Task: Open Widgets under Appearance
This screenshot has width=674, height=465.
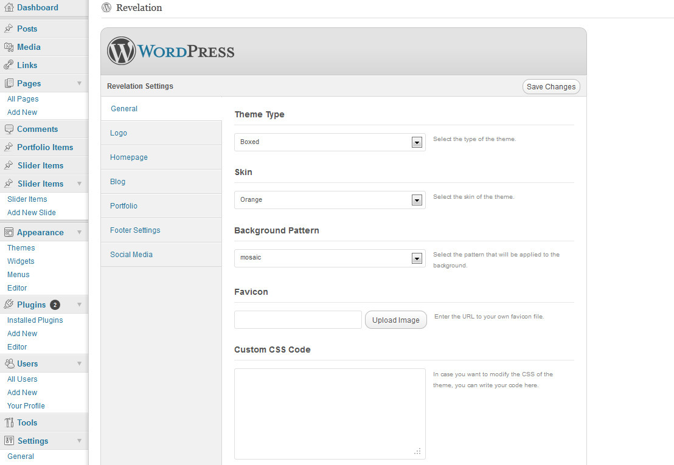Action: click(21, 261)
